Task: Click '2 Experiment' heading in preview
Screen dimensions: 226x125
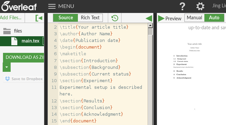Action: click(180, 64)
